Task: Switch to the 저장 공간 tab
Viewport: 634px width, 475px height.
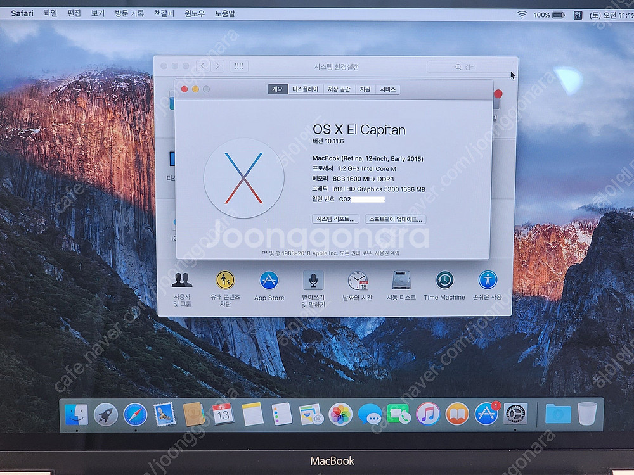Action: coord(339,89)
